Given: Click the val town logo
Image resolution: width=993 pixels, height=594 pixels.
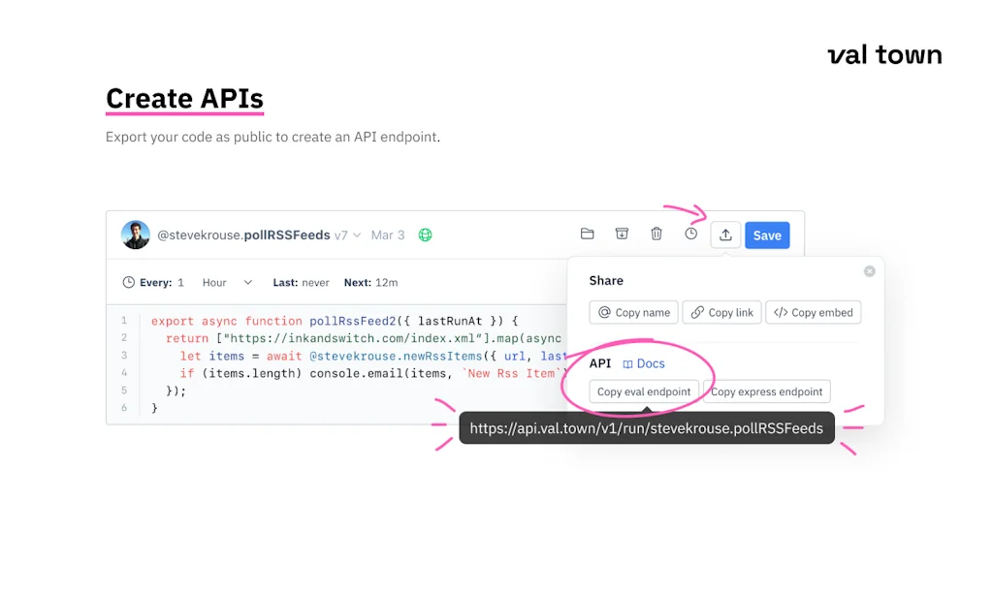Looking at the screenshot, I should (884, 55).
